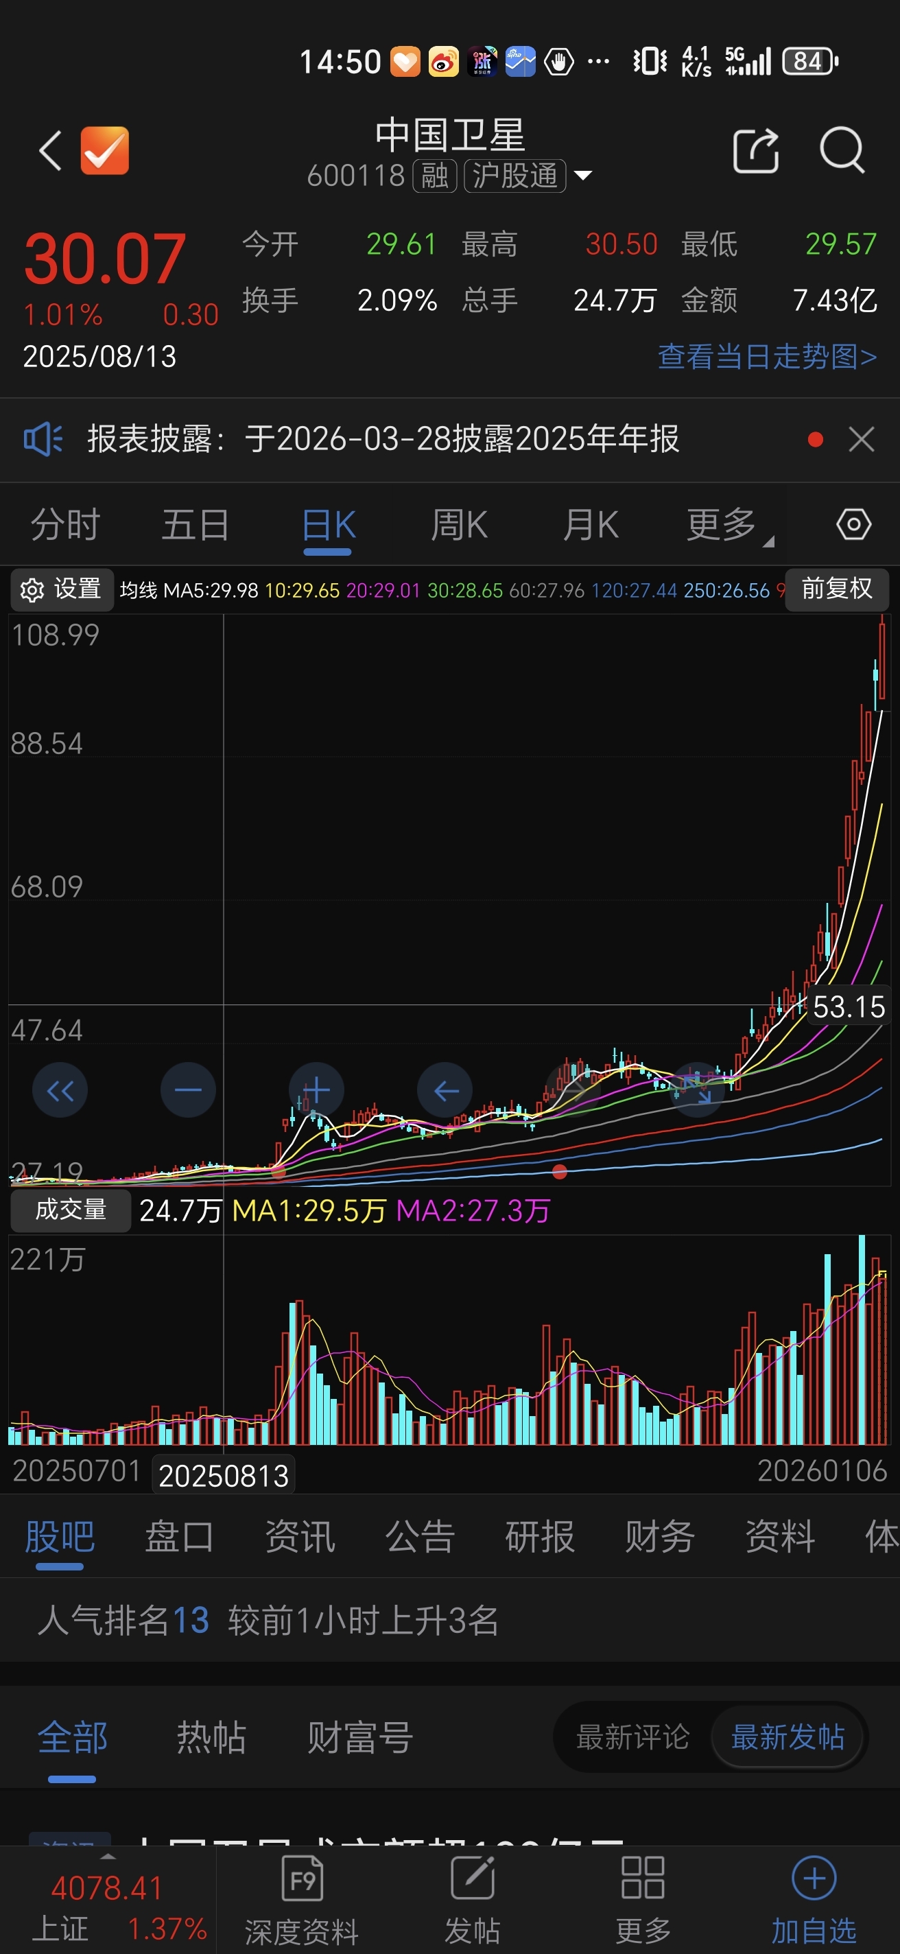
Task: Open the 股吧 tab
Action: (x=60, y=1538)
